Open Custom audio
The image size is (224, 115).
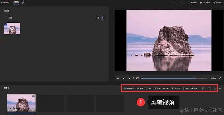click(205, 3)
